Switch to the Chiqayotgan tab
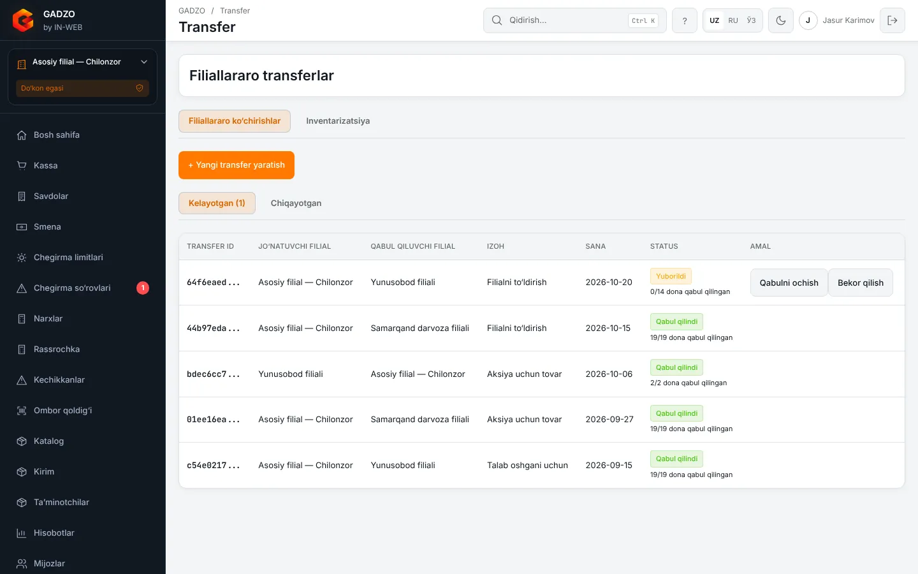Screen dimensions: 918x574 pos(296,203)
